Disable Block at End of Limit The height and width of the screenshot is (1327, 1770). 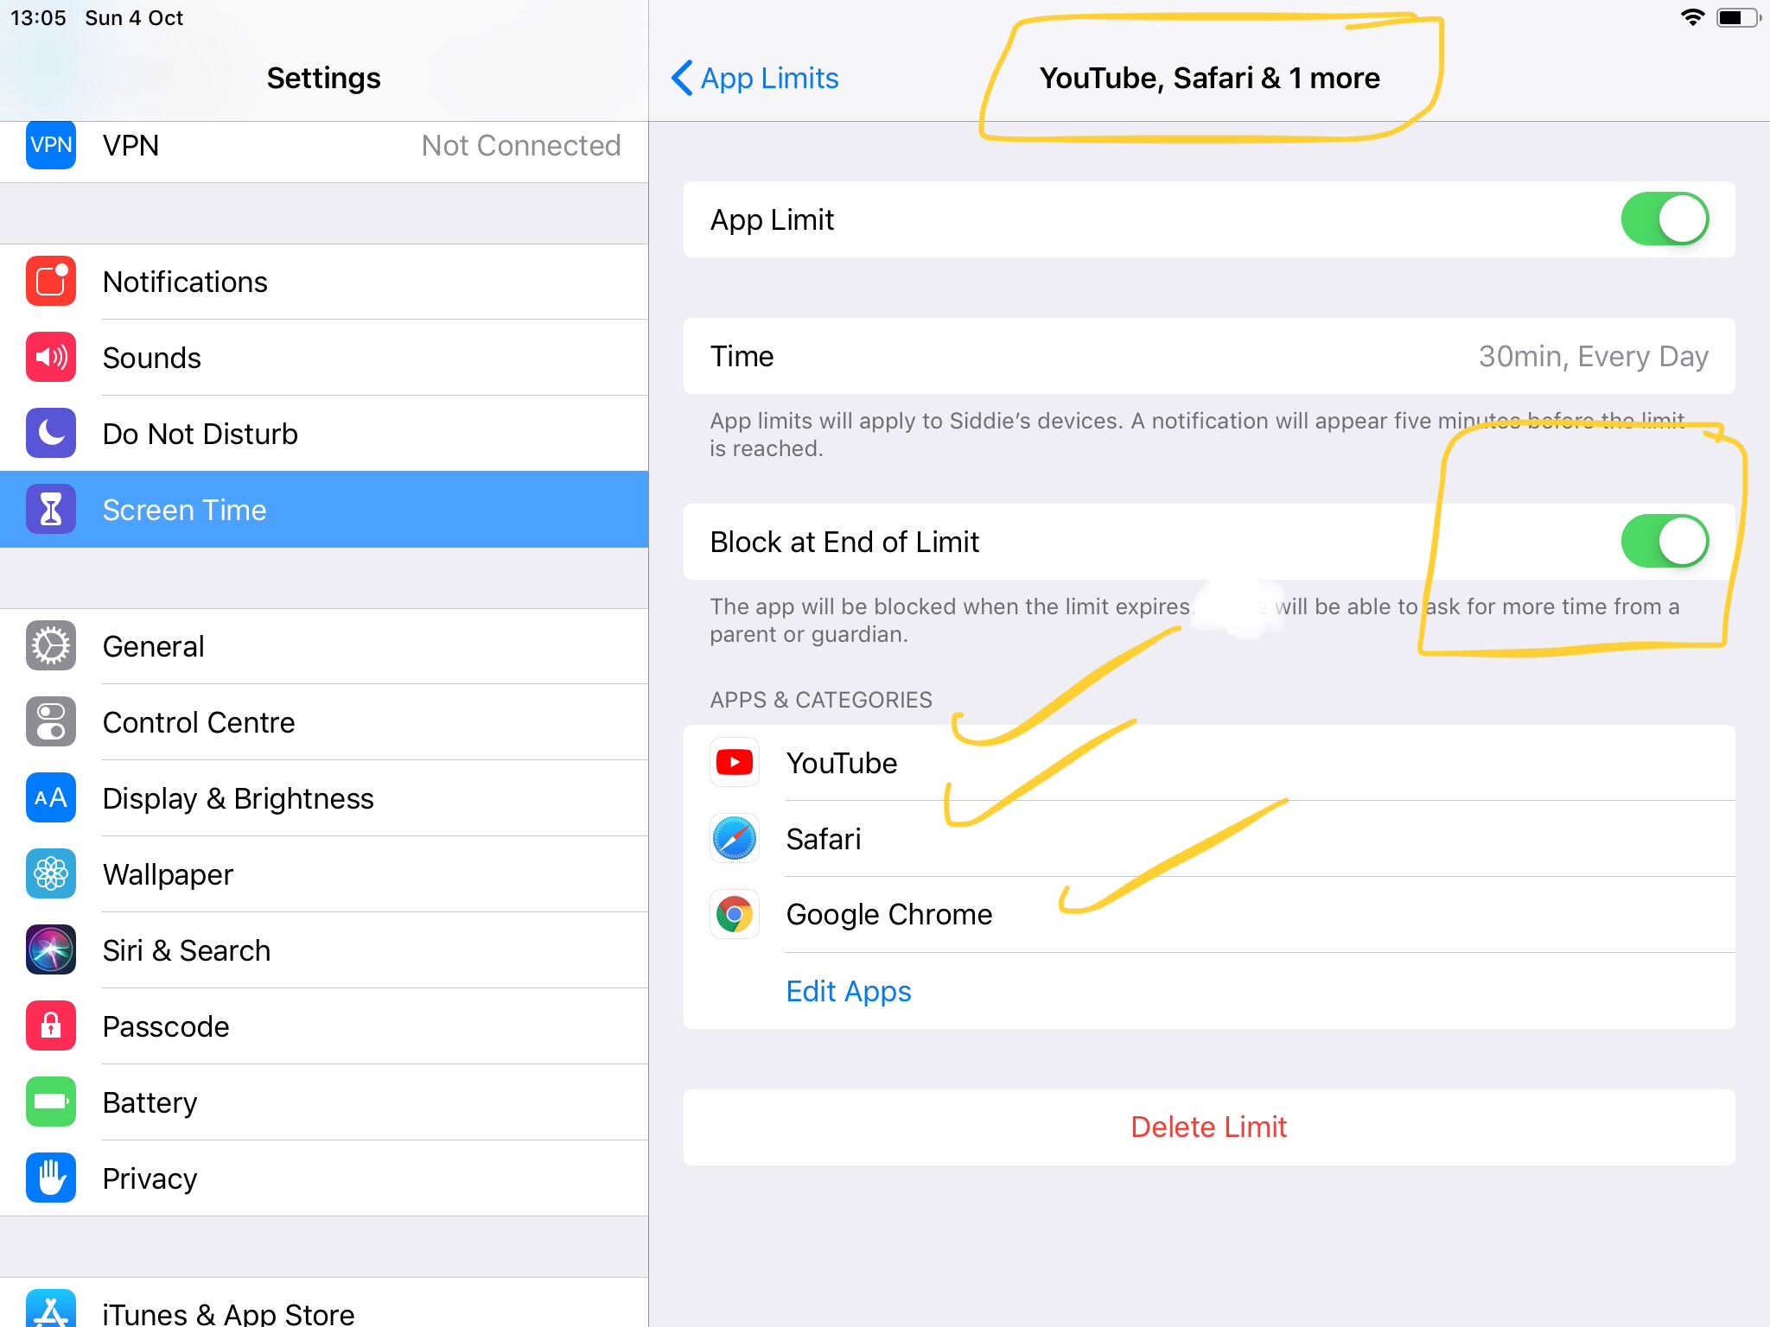pyautogui.click(x=1664, y=542)
